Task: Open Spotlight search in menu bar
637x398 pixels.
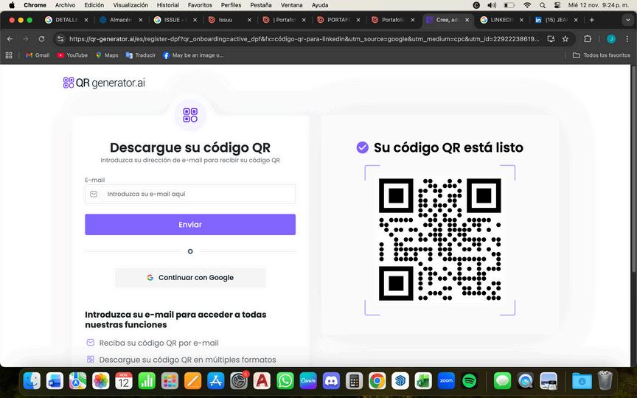Action: tap(543, 5)
